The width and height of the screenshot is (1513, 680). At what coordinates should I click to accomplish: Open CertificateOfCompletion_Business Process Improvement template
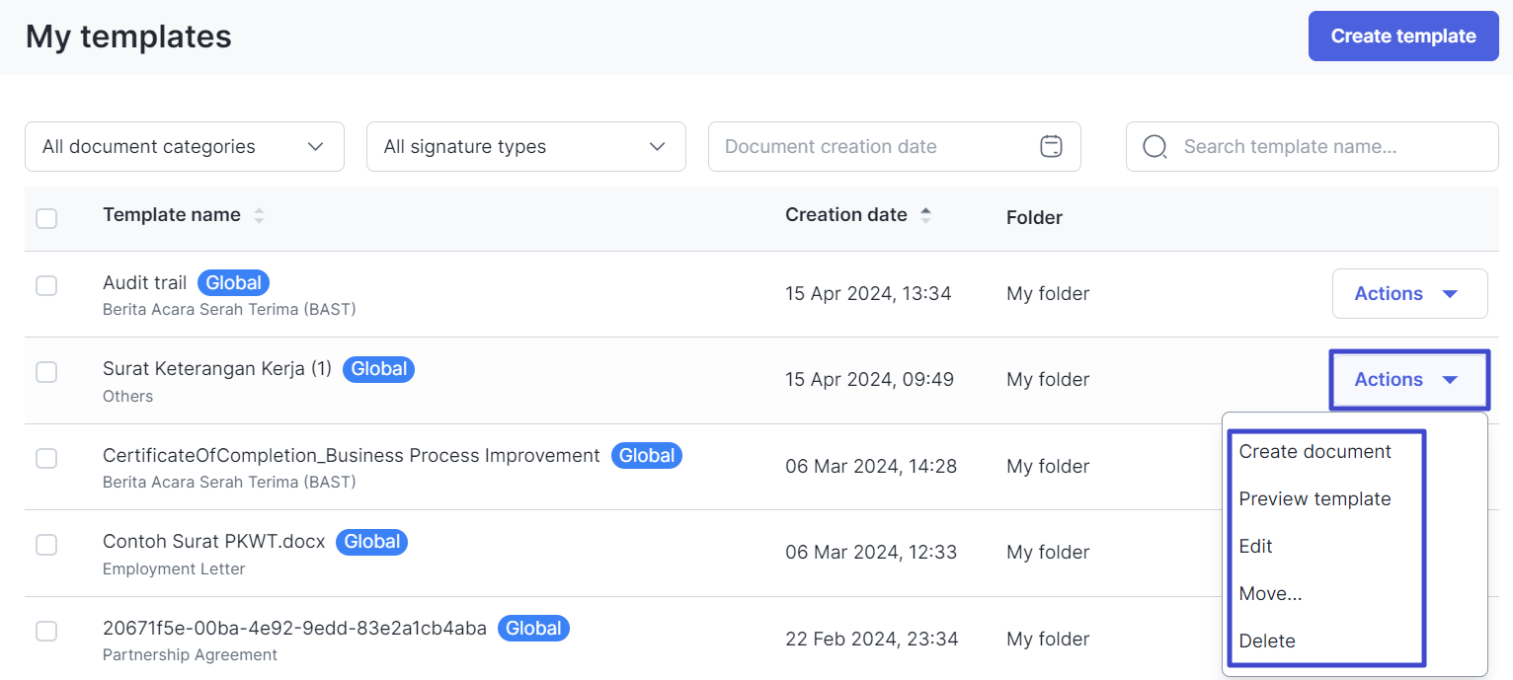click(x=352, y=456)
